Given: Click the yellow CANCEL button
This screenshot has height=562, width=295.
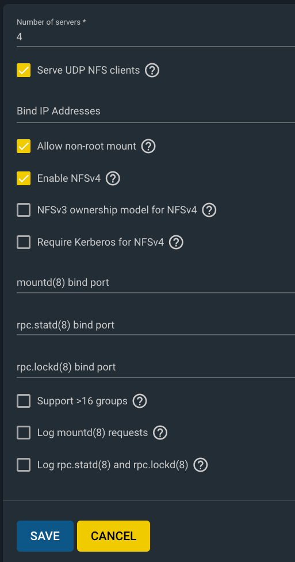Looking at the screenshot, I should pos(114,536).
